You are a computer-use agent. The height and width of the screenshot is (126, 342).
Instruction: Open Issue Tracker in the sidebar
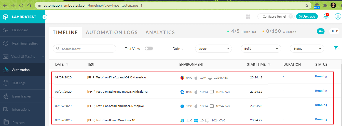tap(22, 96)
